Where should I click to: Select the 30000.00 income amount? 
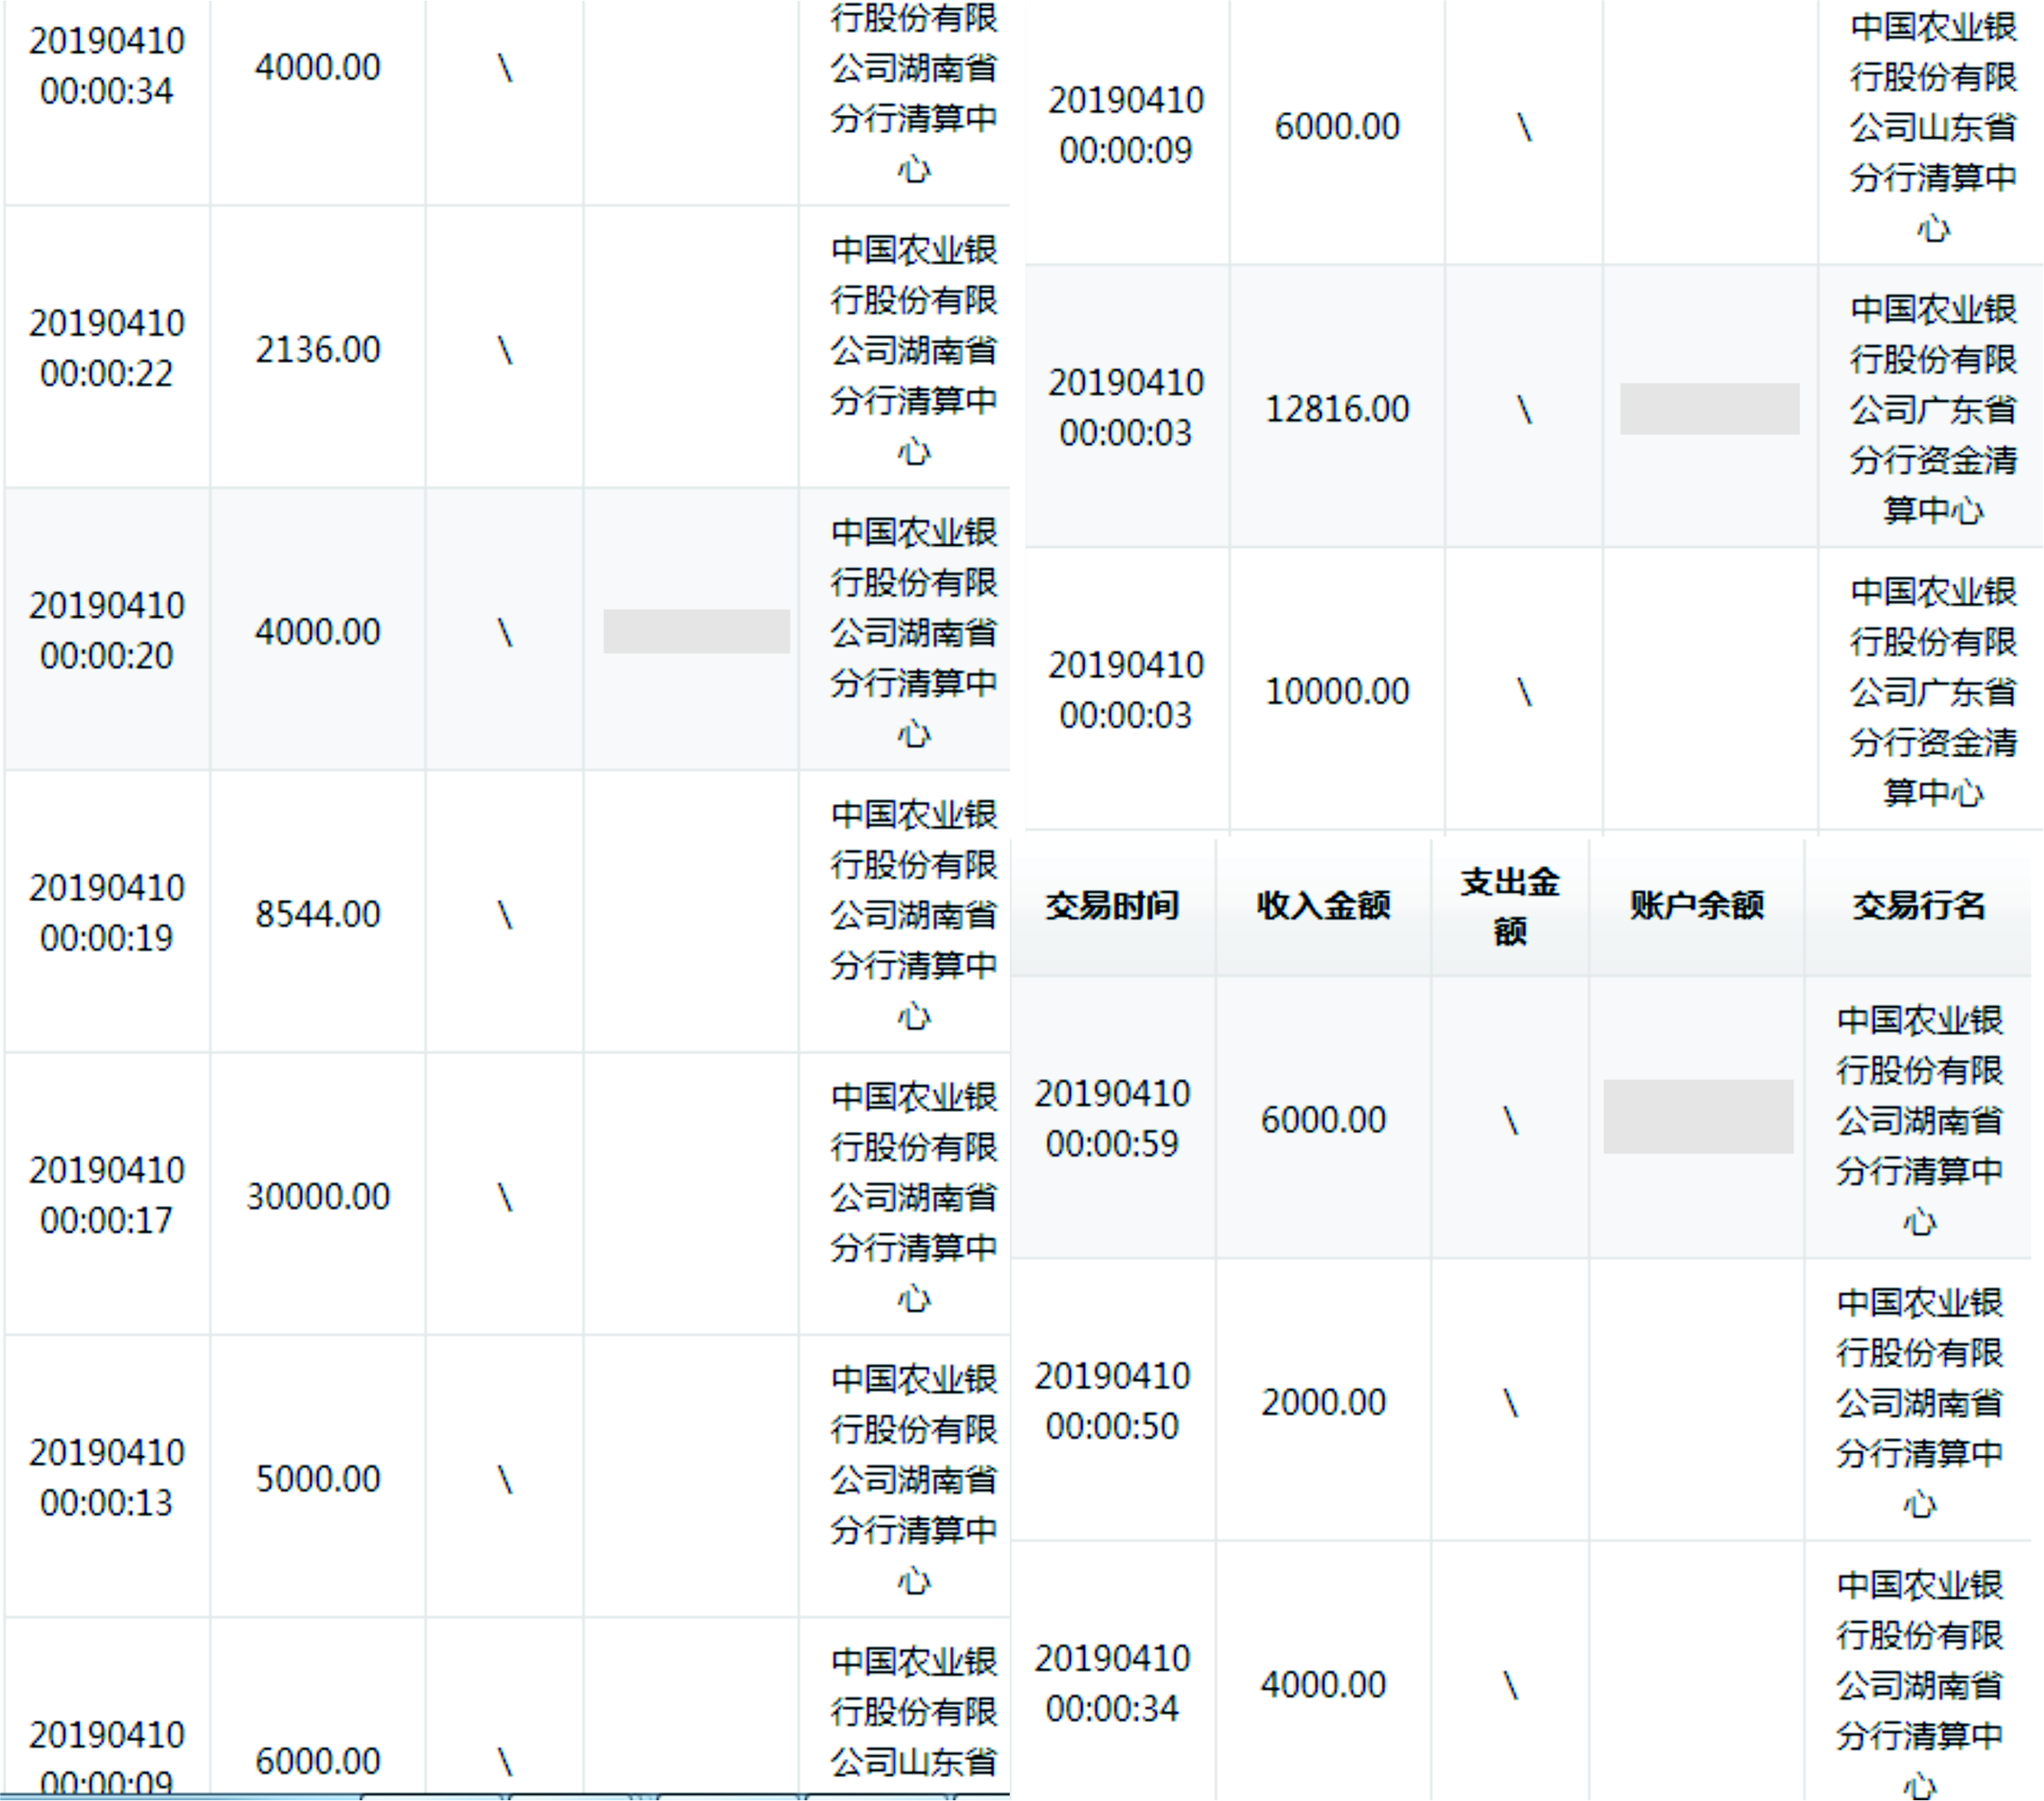coord(318,1196)
